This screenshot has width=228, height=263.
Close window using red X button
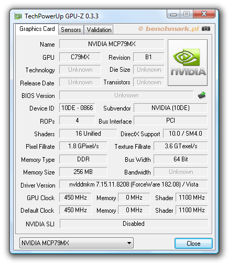(204, 14)
